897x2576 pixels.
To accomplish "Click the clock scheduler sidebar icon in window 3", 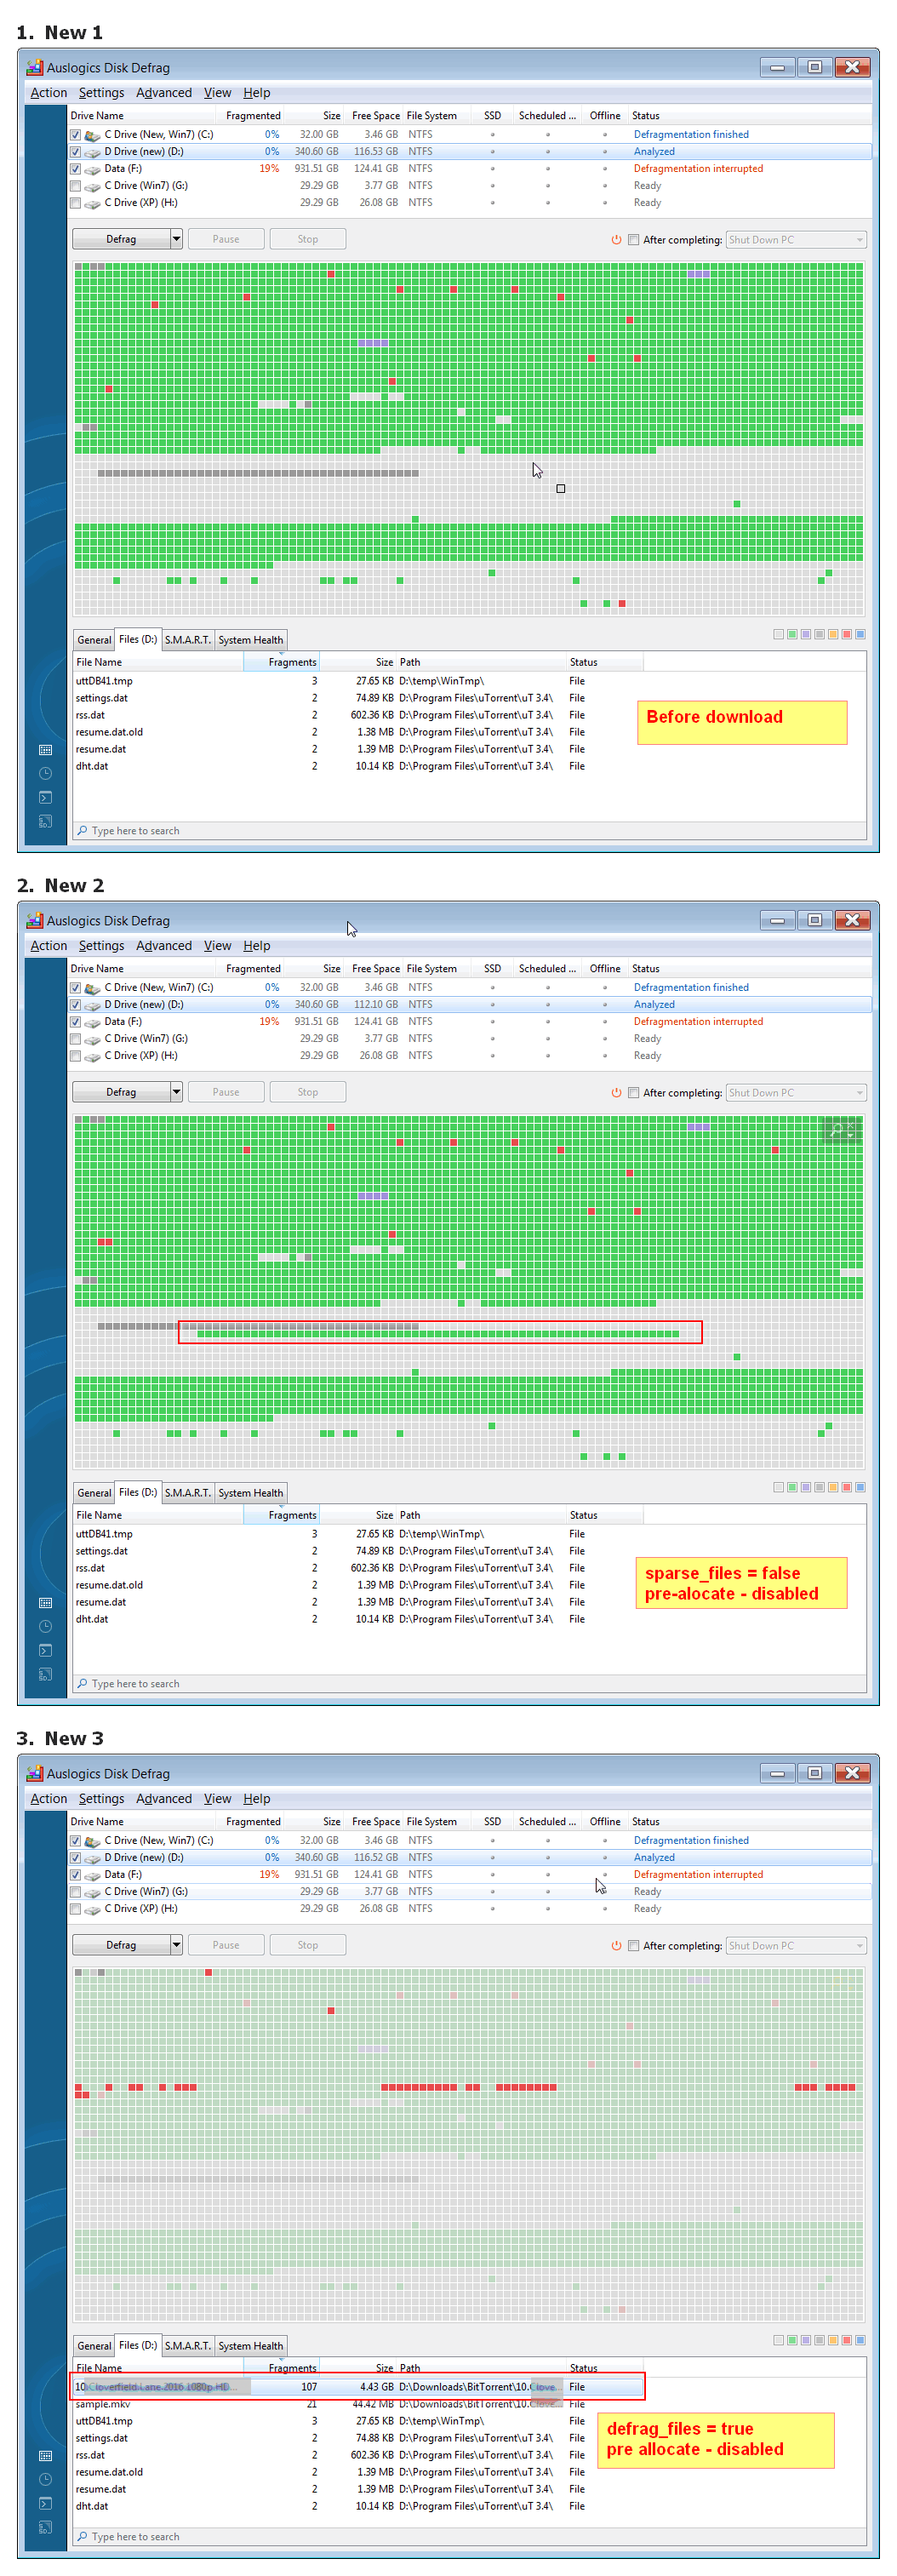I will (x=45, y=2480).
